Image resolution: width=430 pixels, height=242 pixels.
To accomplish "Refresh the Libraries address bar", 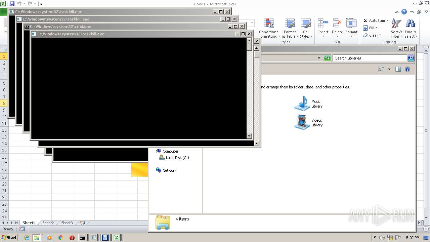I will click(327, 58).
